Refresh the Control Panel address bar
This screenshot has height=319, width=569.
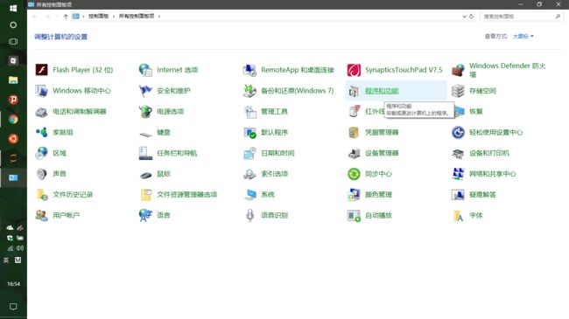[x=471, y=17]
